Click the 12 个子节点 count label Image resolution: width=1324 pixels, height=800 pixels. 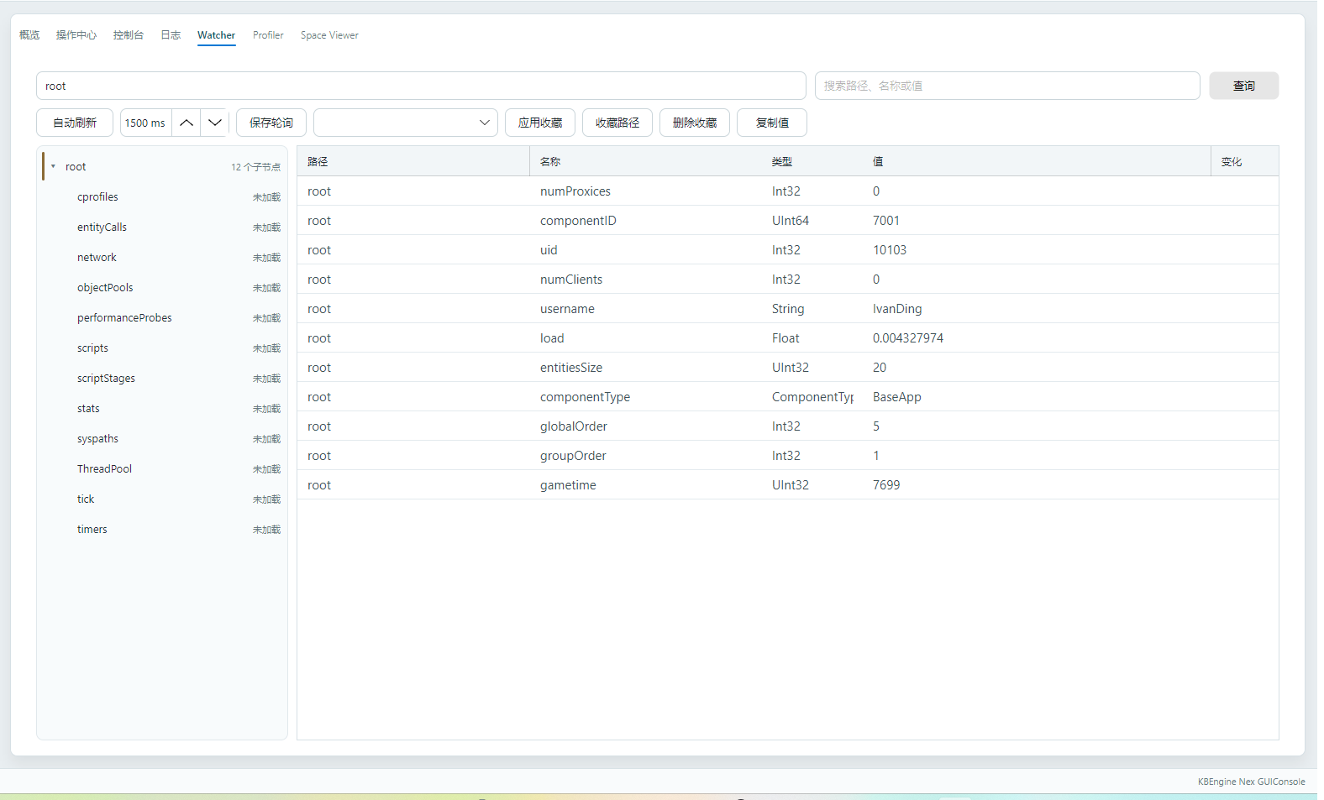(256, 167)
